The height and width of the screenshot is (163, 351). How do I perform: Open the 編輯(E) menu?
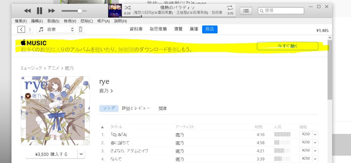[37, 21]
